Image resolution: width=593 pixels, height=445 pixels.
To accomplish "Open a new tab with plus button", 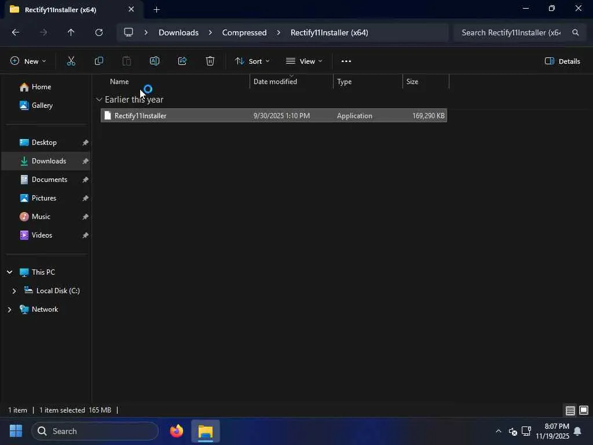I will 156,10.
